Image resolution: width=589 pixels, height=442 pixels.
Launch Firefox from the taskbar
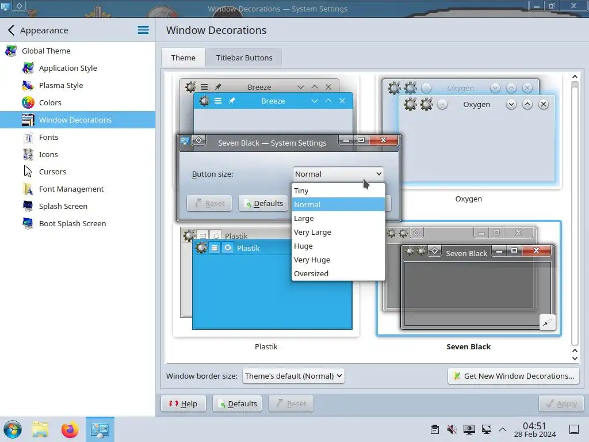[x=70, y=429]
